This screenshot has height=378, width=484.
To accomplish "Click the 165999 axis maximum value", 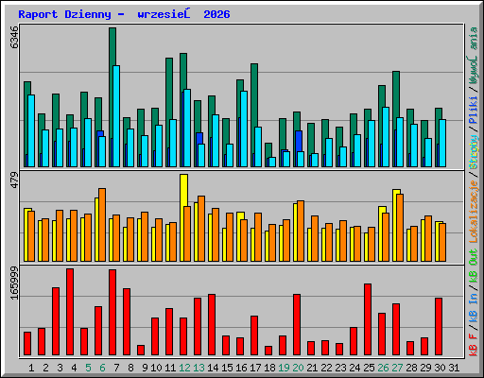I will pyautogui.click(x=14, y=283).
